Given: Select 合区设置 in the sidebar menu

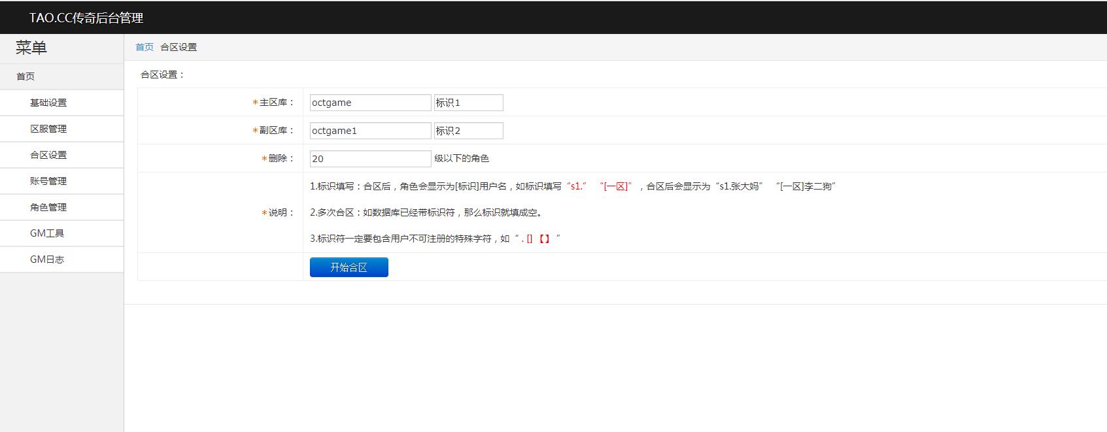Looking at the screenshot, I should 48,155.
